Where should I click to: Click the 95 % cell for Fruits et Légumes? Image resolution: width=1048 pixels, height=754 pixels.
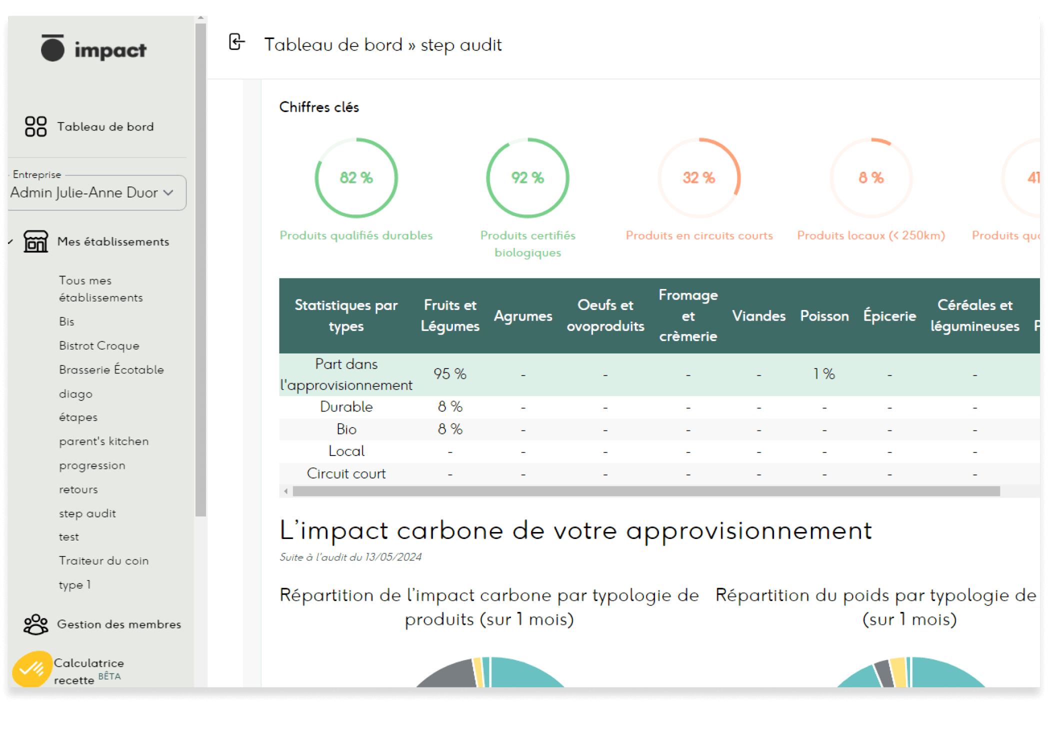[449, 373]
